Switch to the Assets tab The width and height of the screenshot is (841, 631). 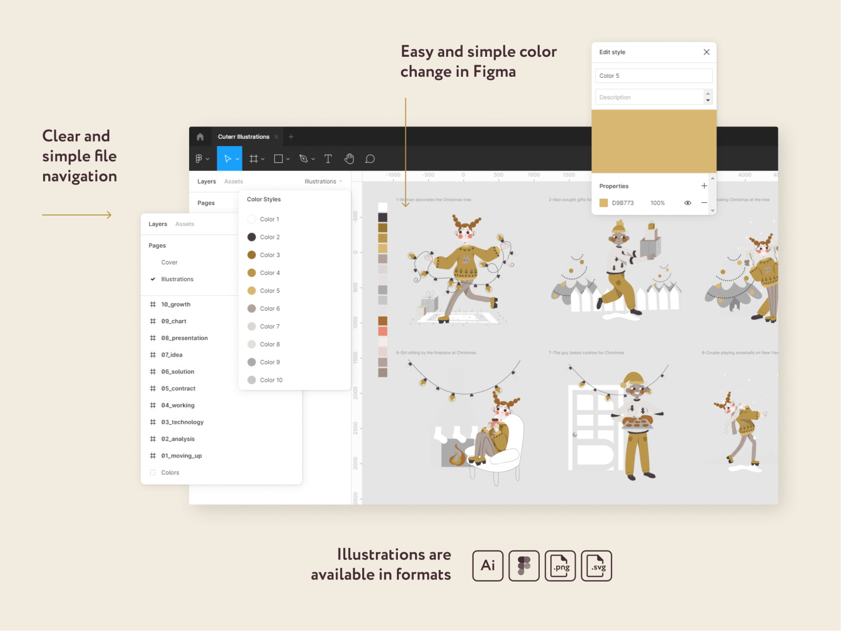pyautogui.click(x=184, y=224)
